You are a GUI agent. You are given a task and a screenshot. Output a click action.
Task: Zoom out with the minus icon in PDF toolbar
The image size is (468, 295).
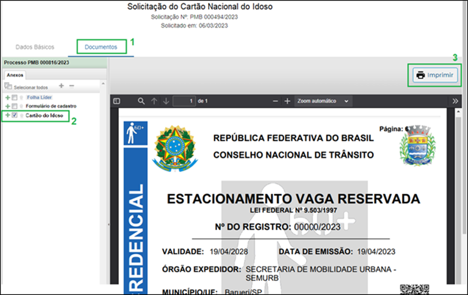(x=275, y=101)
